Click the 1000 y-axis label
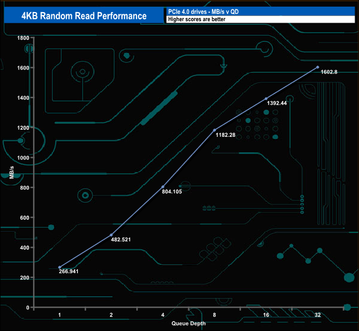 point(23,158)
